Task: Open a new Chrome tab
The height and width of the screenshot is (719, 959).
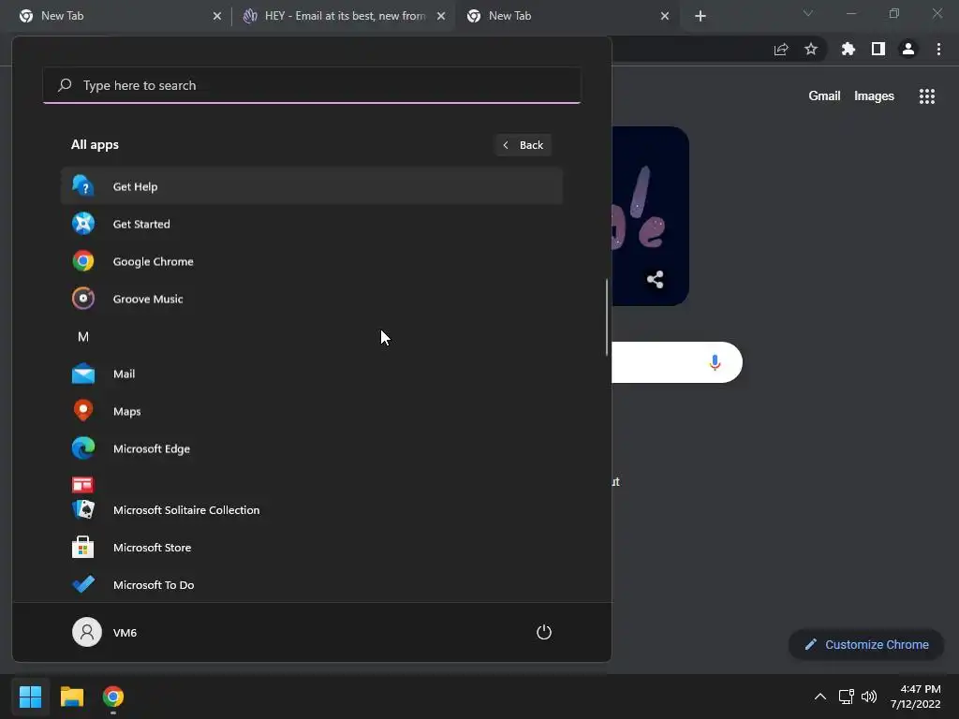Action: (x=701, y=16)
